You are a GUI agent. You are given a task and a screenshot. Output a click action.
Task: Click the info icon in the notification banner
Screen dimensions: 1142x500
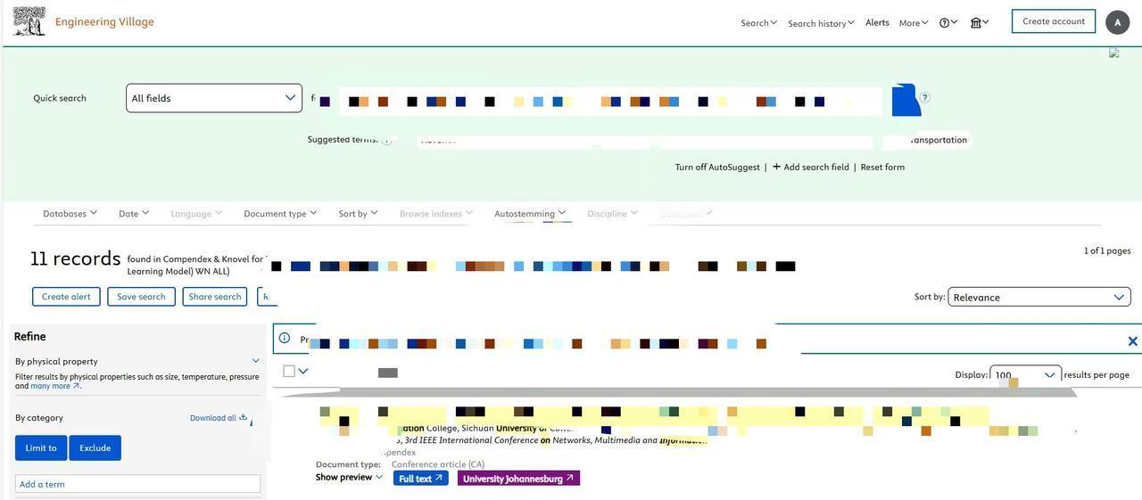(285, 338)
